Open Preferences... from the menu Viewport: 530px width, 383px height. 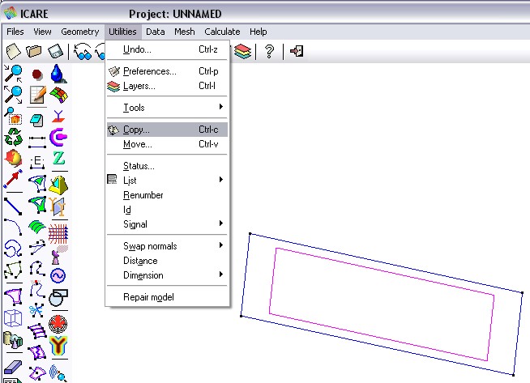(167, 71)
